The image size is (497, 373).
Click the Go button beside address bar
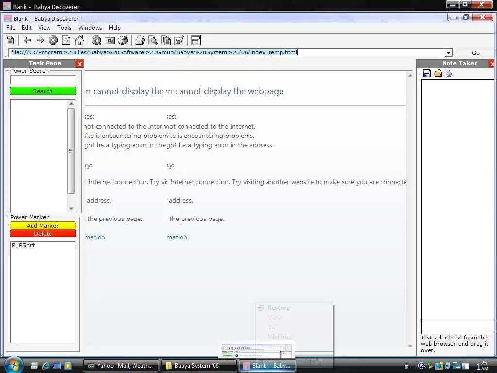(x=476, y=53)
